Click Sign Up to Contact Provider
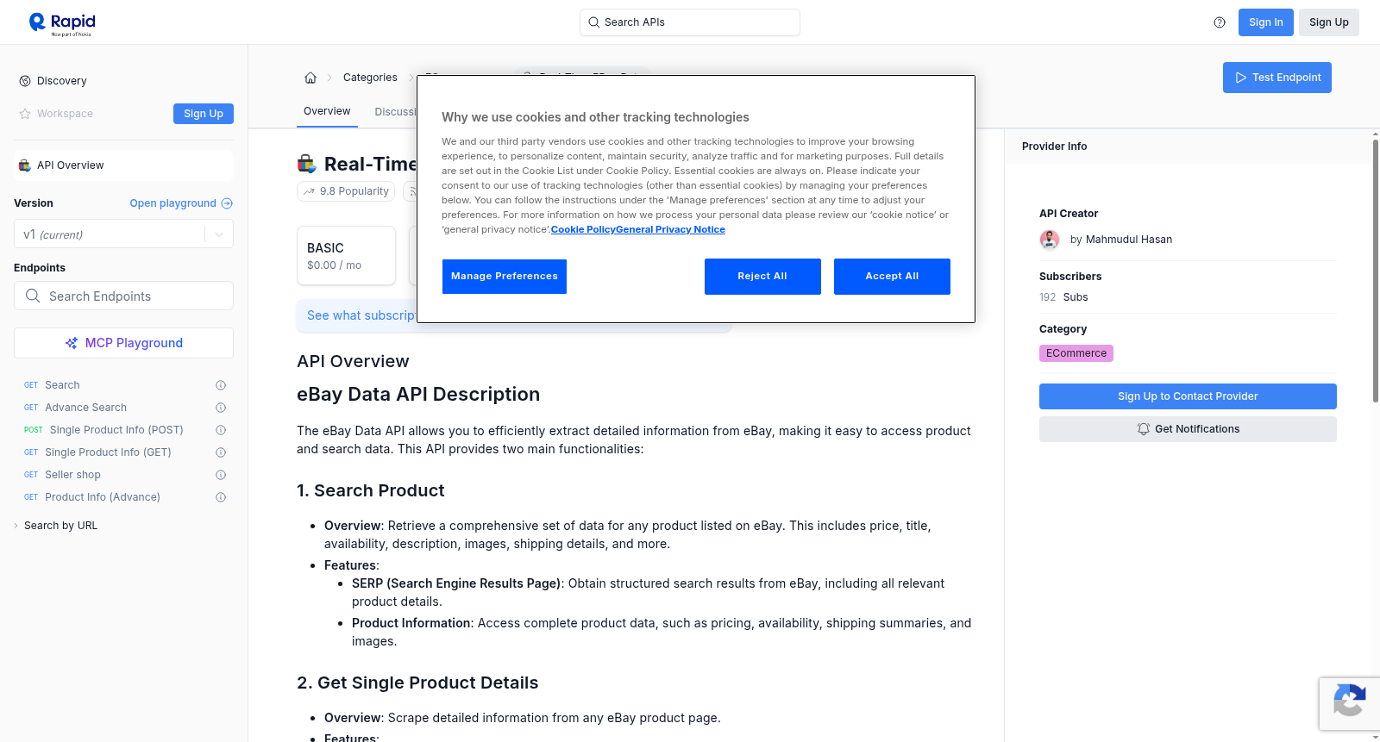 1188,396
